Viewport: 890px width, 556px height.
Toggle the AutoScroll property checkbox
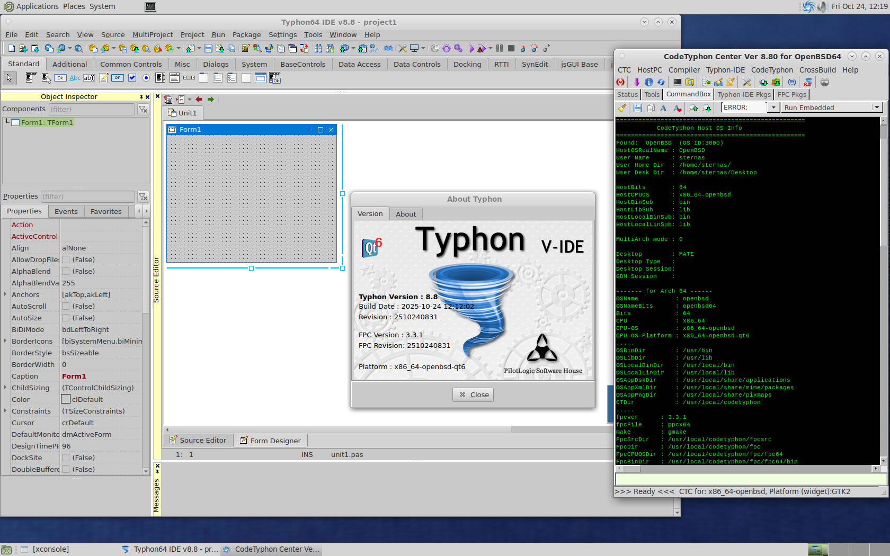point(66,306)
